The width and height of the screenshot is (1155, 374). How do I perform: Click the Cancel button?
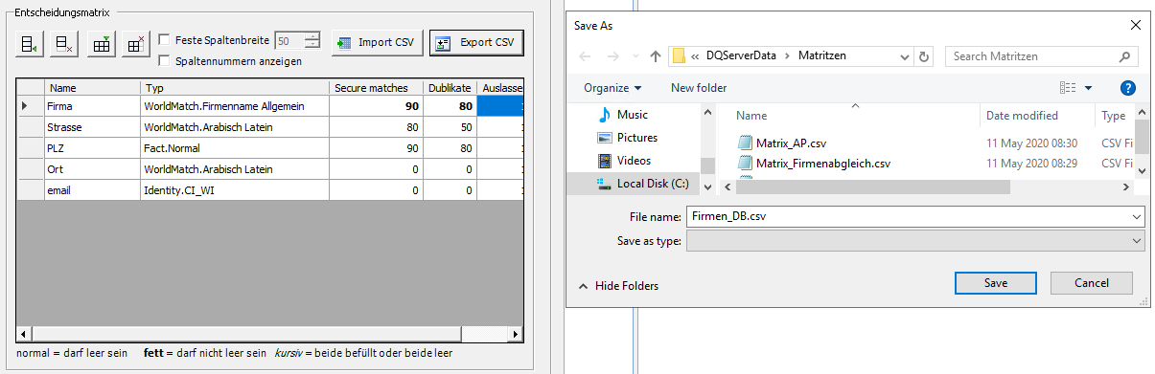(x=1092, y=283)
